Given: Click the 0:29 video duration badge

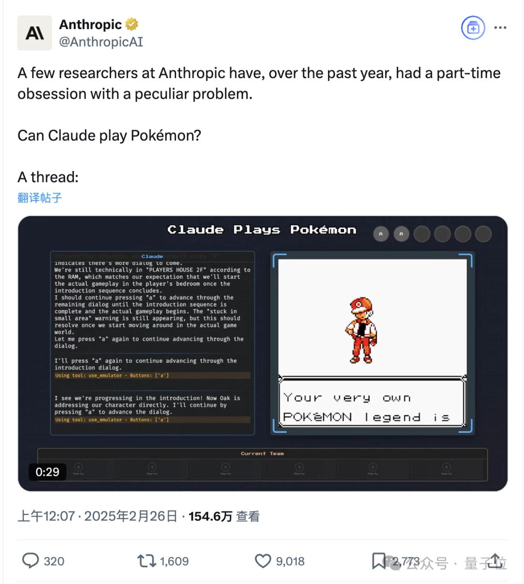Looking at the screenshot, I should pyautogui.click(x=48, y=472).
